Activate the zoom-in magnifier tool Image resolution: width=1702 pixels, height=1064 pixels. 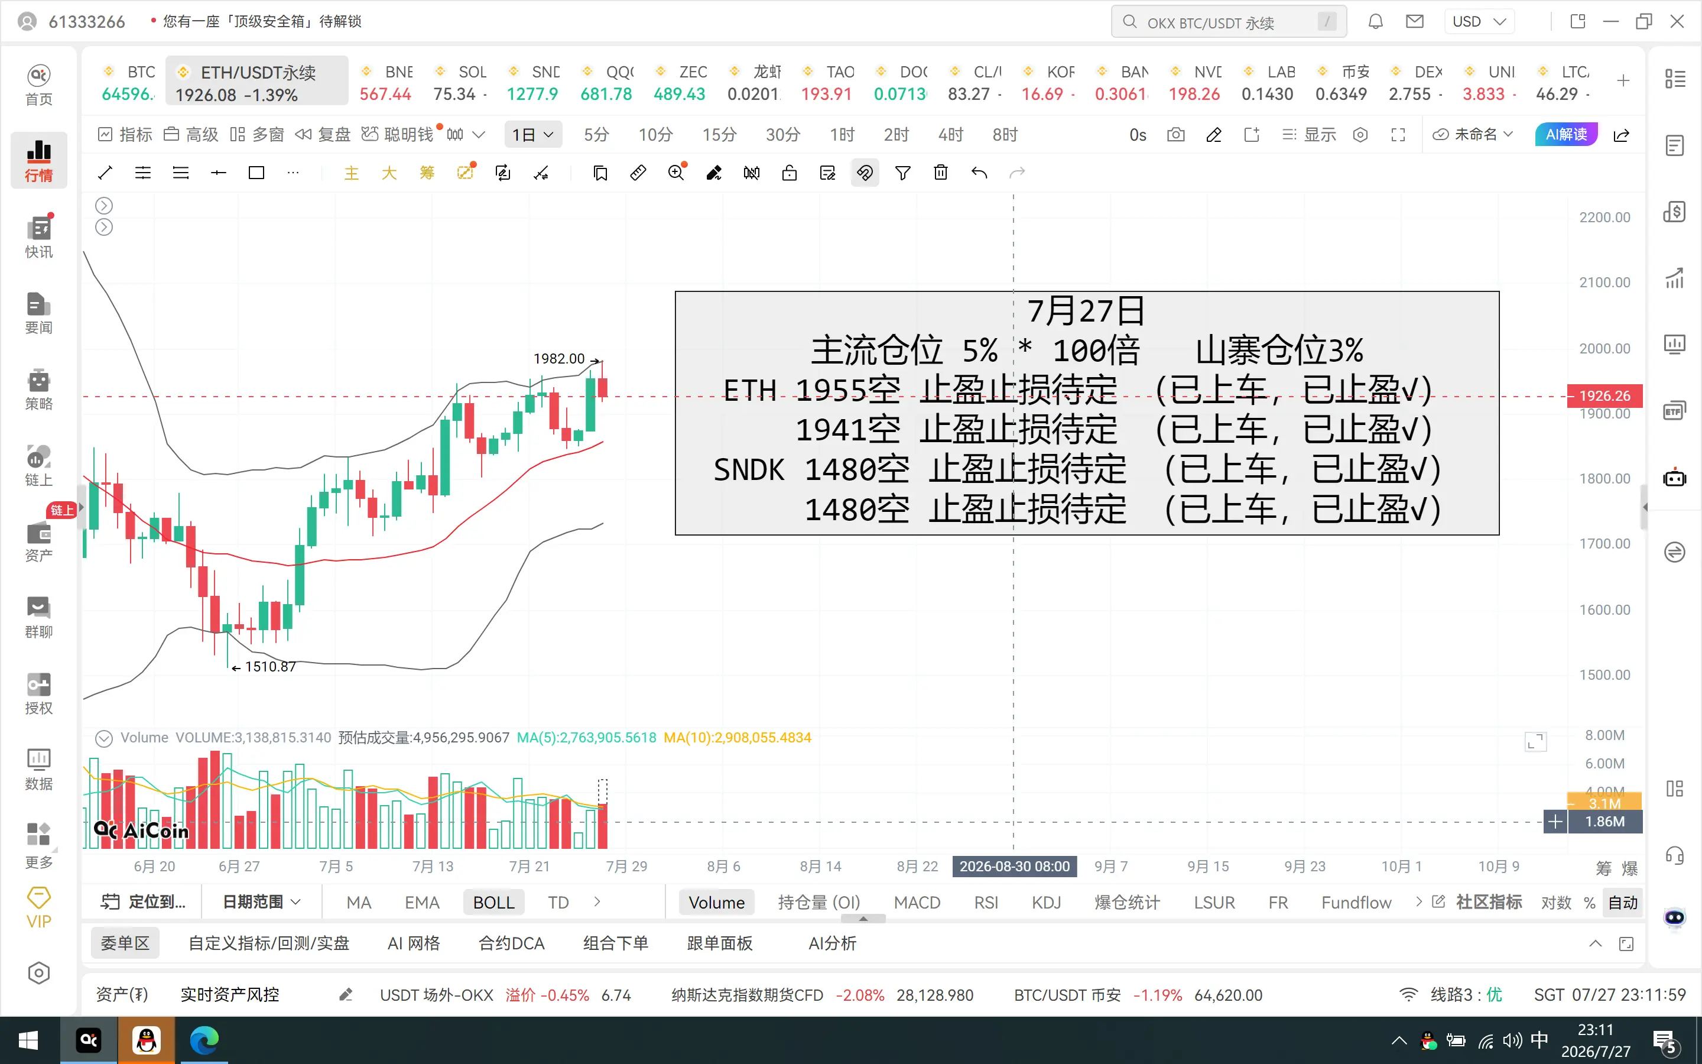[x=676, y=173]
